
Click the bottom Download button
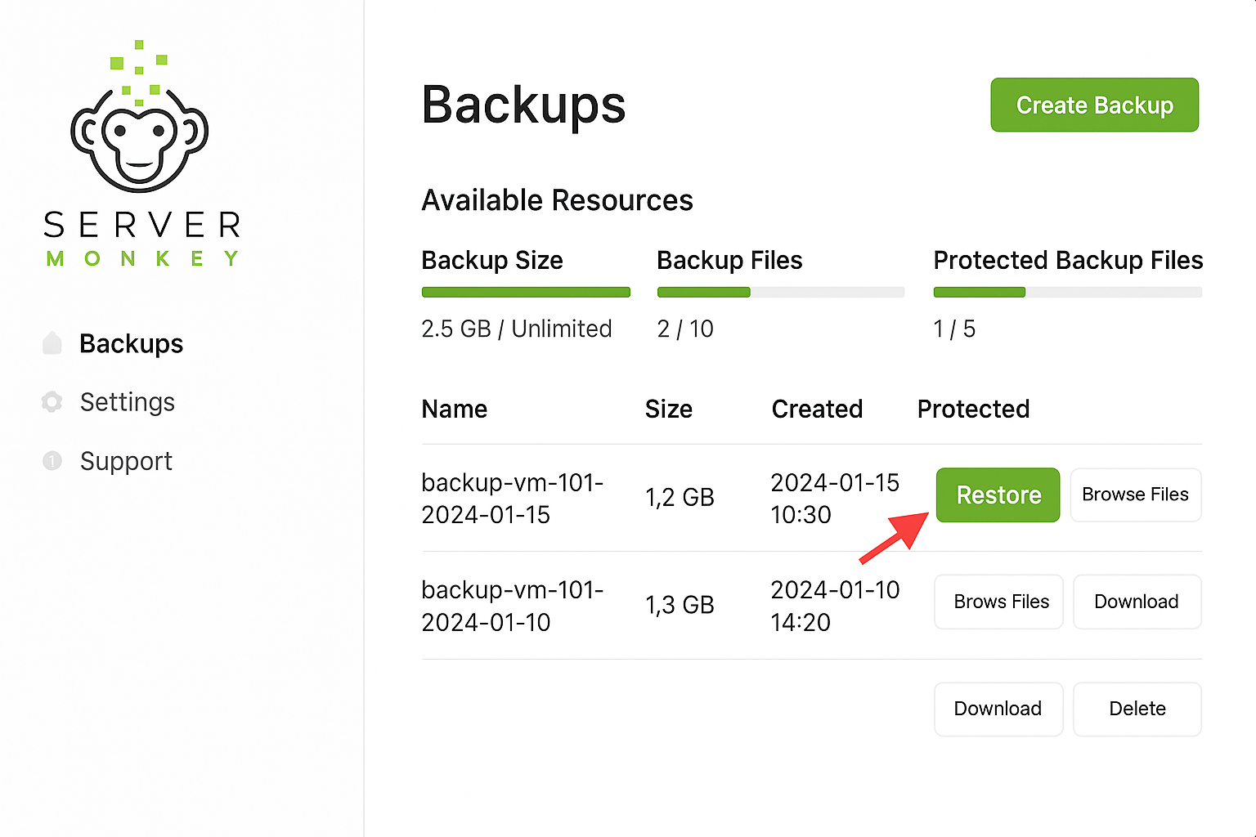pos(998,709)
